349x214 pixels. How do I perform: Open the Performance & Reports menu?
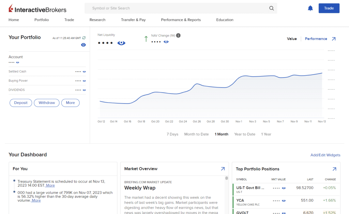point(181,20)
